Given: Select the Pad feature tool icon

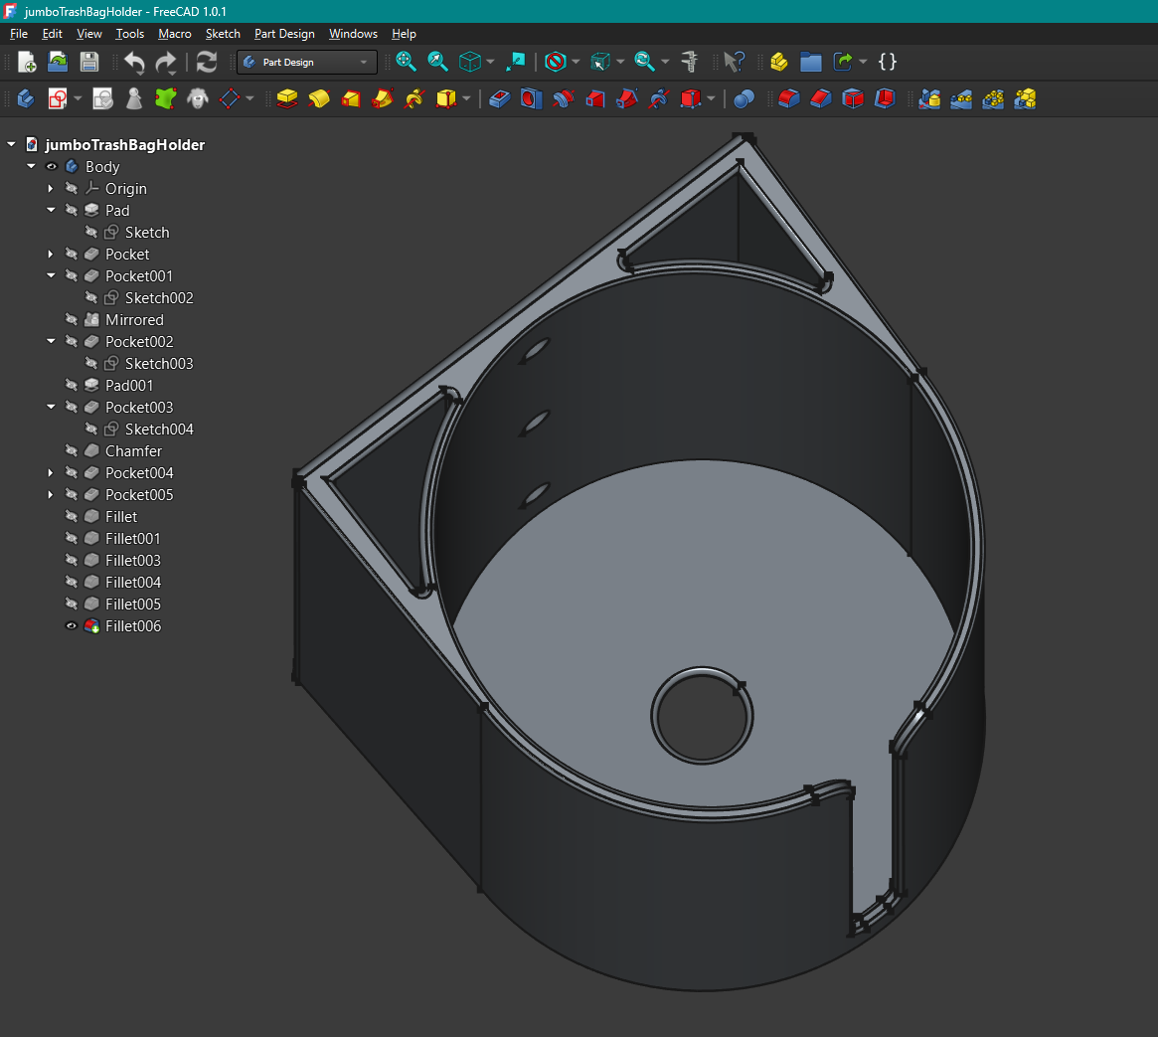Looking at the screenshot, I should click(x=287, y=99).
